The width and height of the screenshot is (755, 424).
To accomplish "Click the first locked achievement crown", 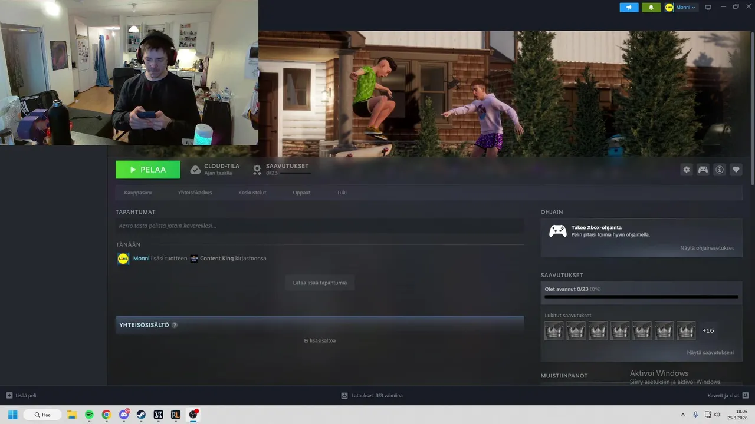I will (x=554, y=330).
